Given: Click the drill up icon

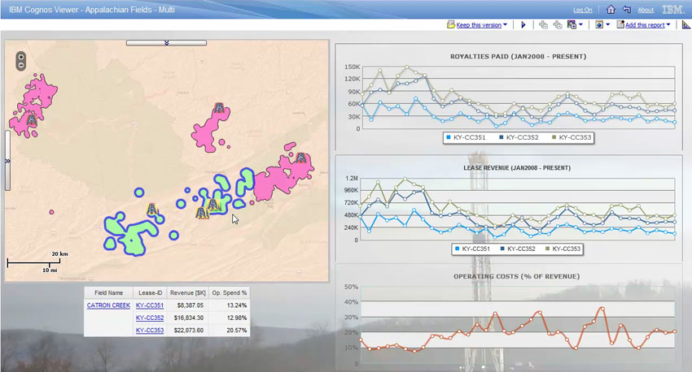Looking at the screenshot, I should pyautogui.click(x=558, y=25).
